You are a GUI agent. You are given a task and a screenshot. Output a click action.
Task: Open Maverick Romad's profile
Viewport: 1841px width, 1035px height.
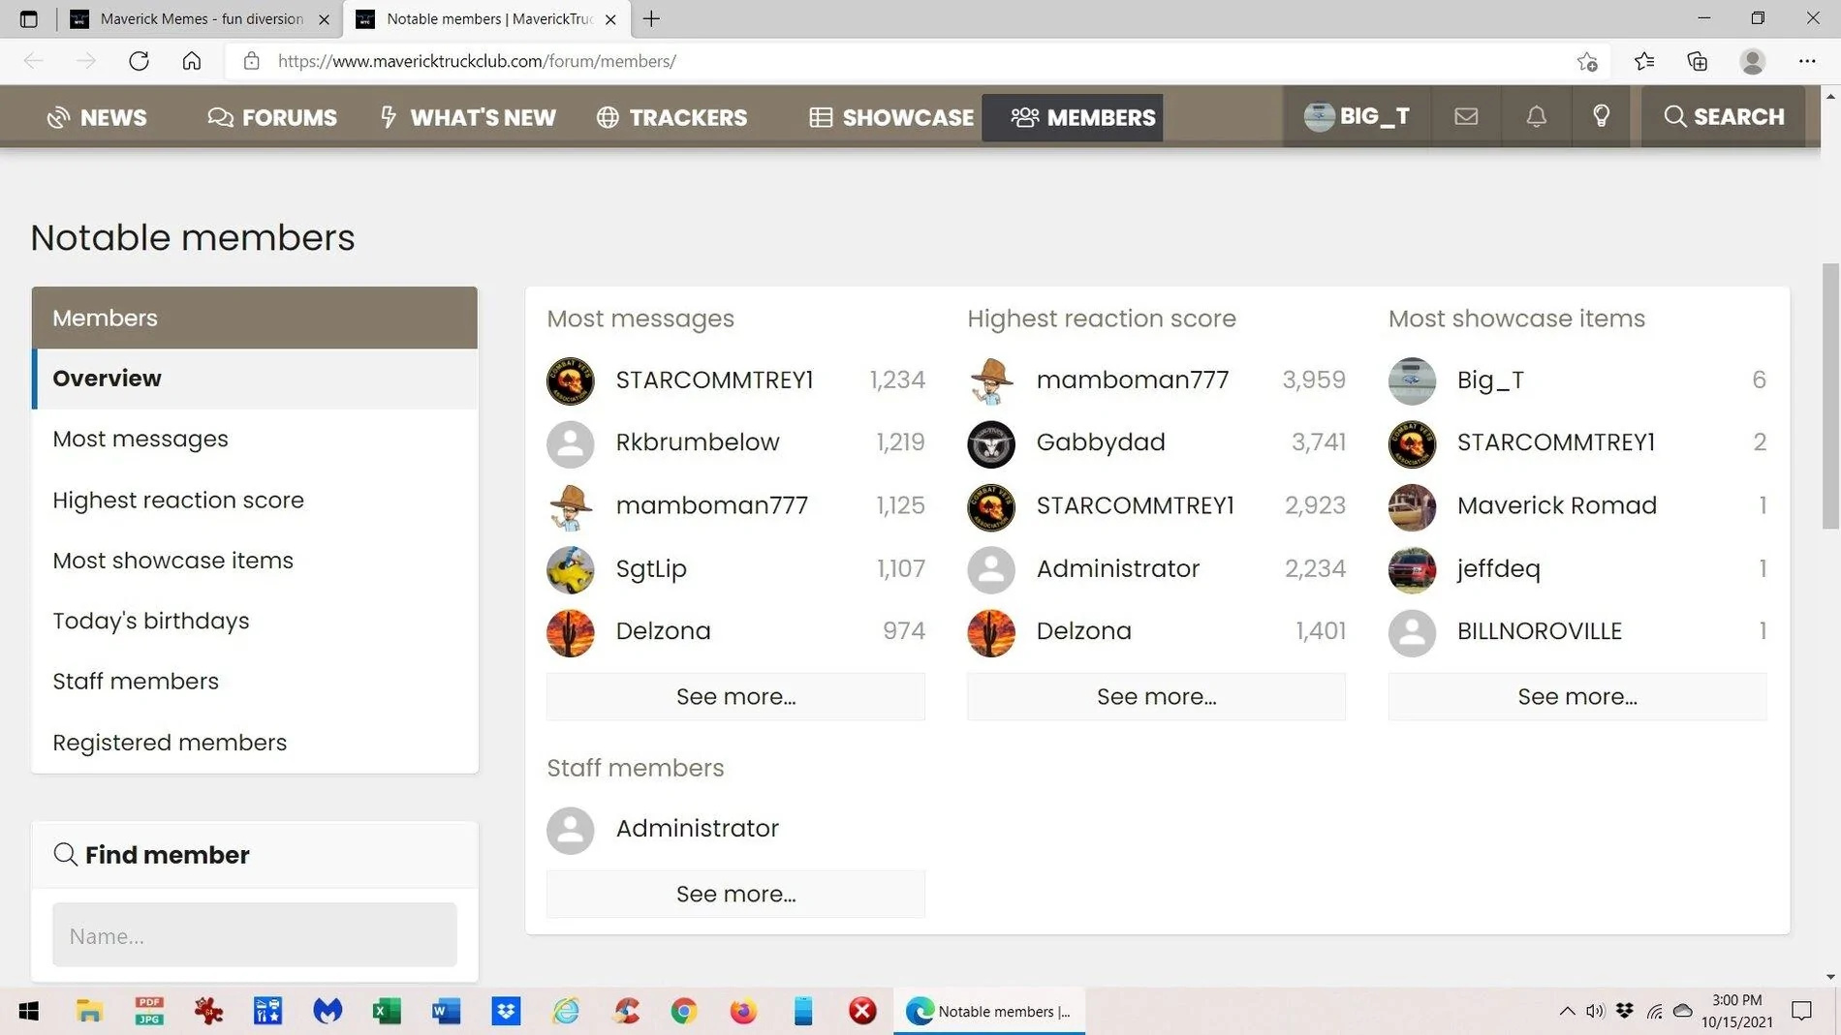1557,505
